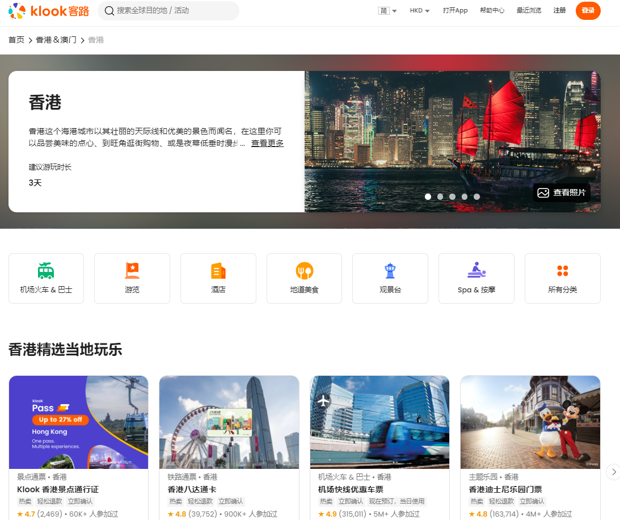
Task: Click 注册 to sign up
Action: click(x=559, y=11)
